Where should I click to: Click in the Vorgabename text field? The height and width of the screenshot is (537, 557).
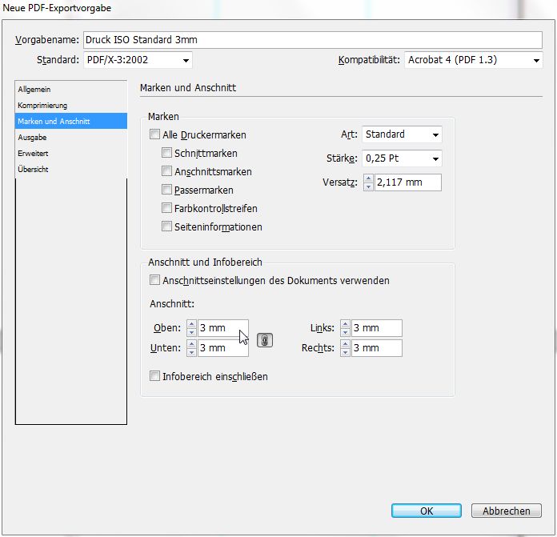point(312,40)
